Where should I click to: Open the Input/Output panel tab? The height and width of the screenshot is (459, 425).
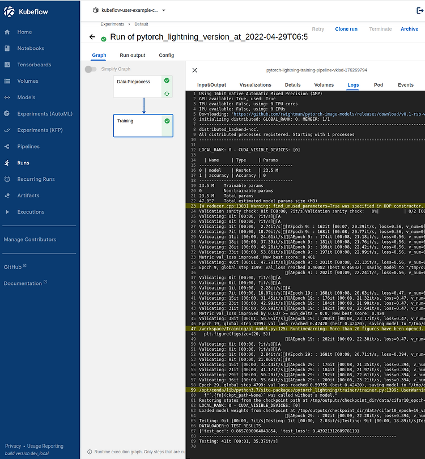pyautogui.click(x=211, y=85)
